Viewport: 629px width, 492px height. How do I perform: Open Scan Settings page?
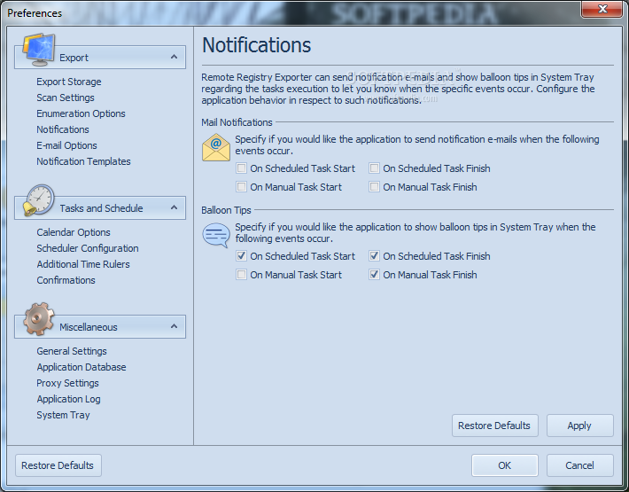click(x=66, y=98)
